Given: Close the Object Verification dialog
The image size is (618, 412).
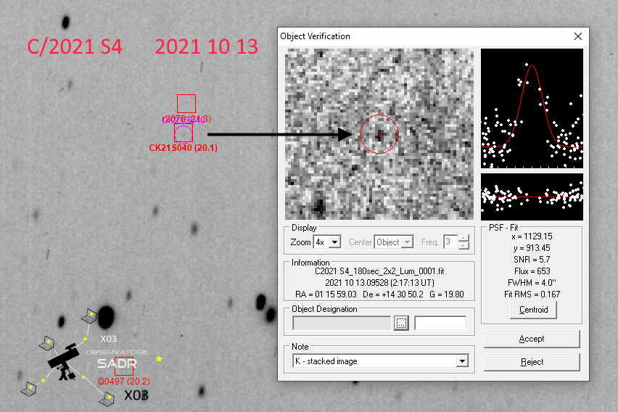Looking at the screenshot, I should (578, 36).
